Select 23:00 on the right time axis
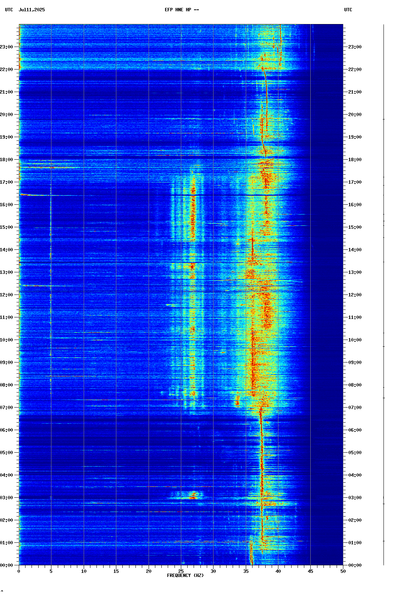400x595 pixels. [355, 47]
